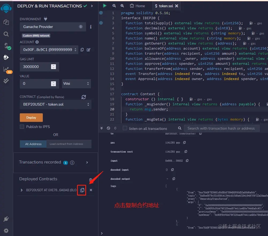Open the File Explorer sidebar icon
Screen dimensions: 268x236
[6, 22]
